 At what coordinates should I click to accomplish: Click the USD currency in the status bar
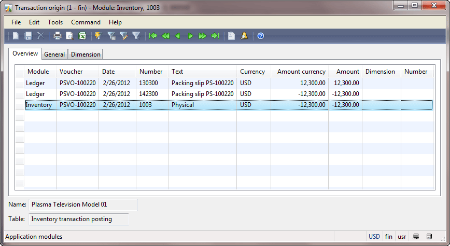click(374, 237)
